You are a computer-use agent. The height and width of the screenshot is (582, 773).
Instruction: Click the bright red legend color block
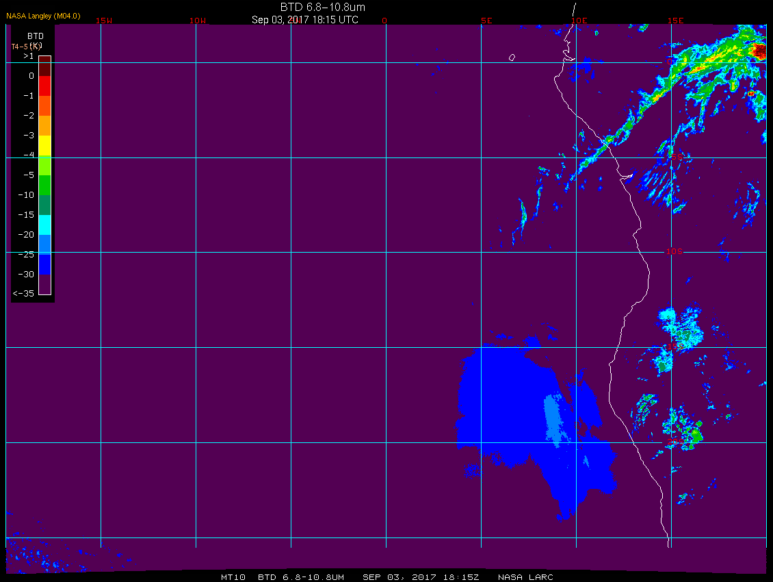click(x=45, y=86)
